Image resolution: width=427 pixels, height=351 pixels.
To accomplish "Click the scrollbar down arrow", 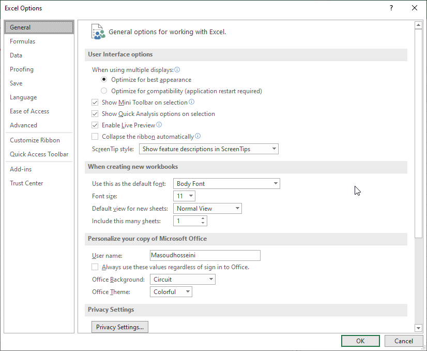I will click(x=418, y=328).
